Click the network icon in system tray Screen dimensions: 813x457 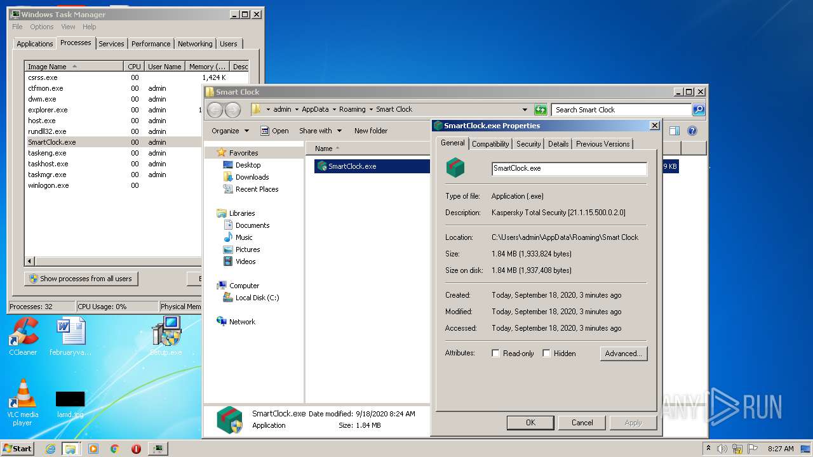click(x=737, y=449)
